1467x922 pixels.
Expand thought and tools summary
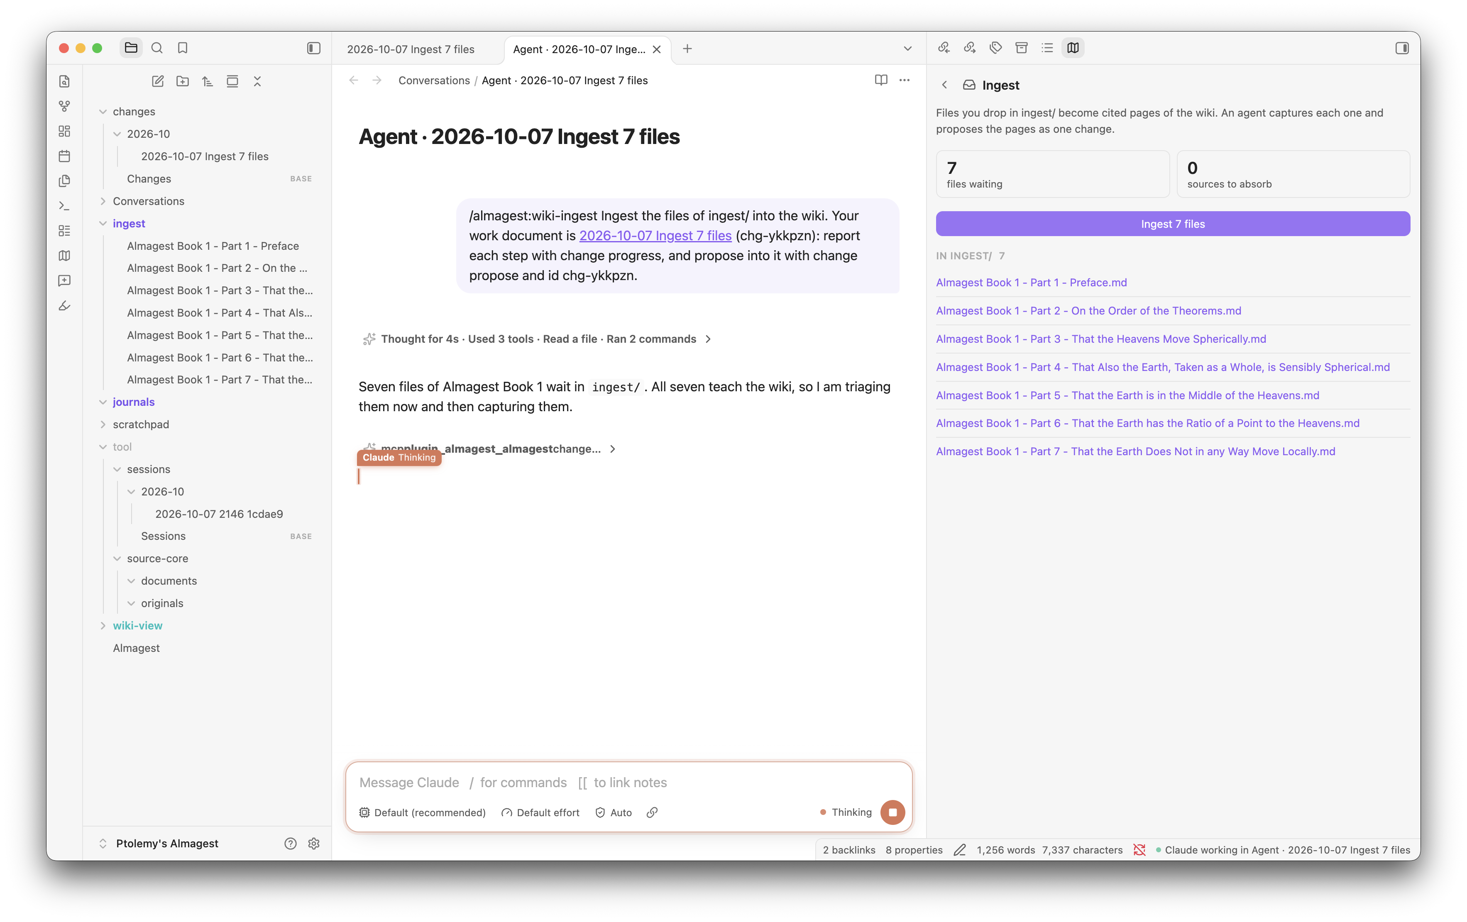pos(537,339)
